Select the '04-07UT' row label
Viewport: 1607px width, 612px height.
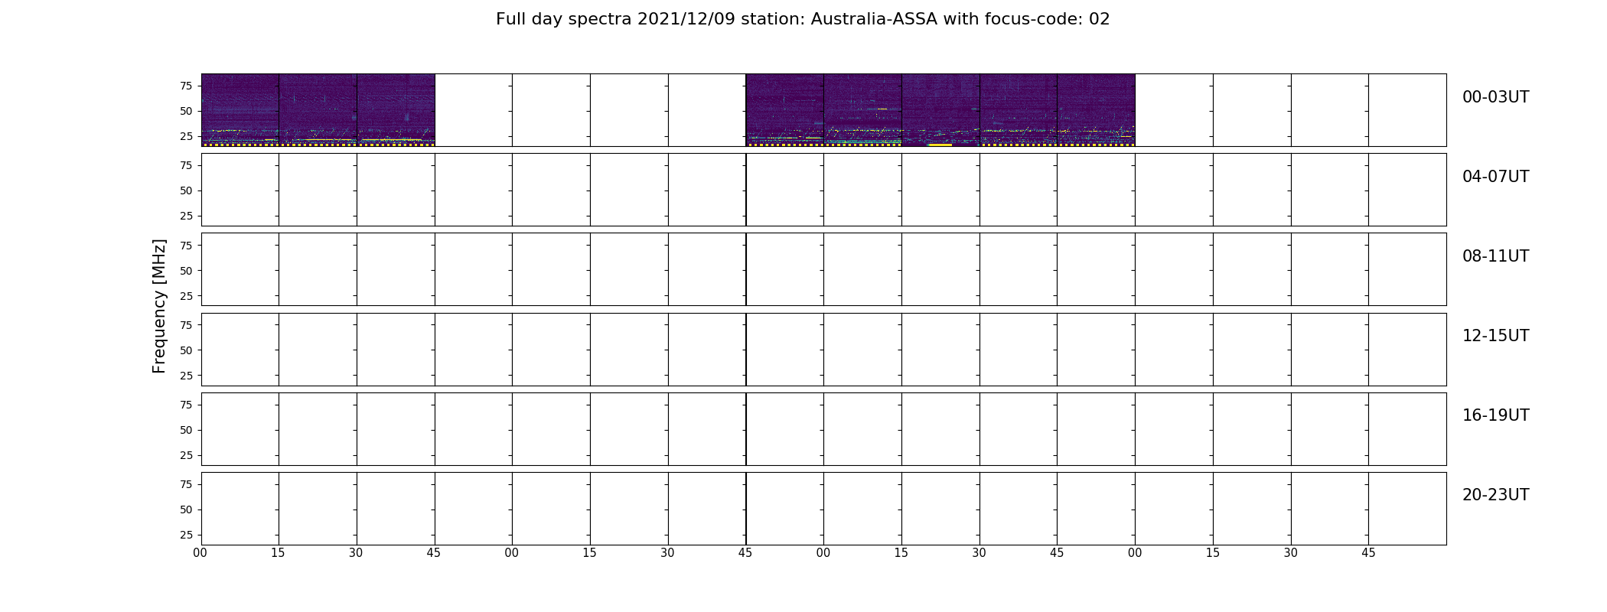point(1495,177)
